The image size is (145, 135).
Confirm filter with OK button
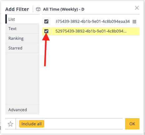tap(132, 124)
